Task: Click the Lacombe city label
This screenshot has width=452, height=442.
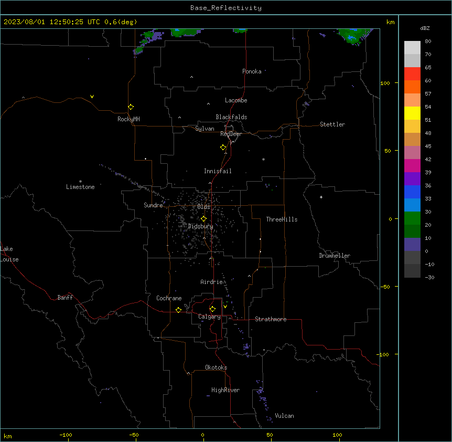Action: [x=236, y=100]
